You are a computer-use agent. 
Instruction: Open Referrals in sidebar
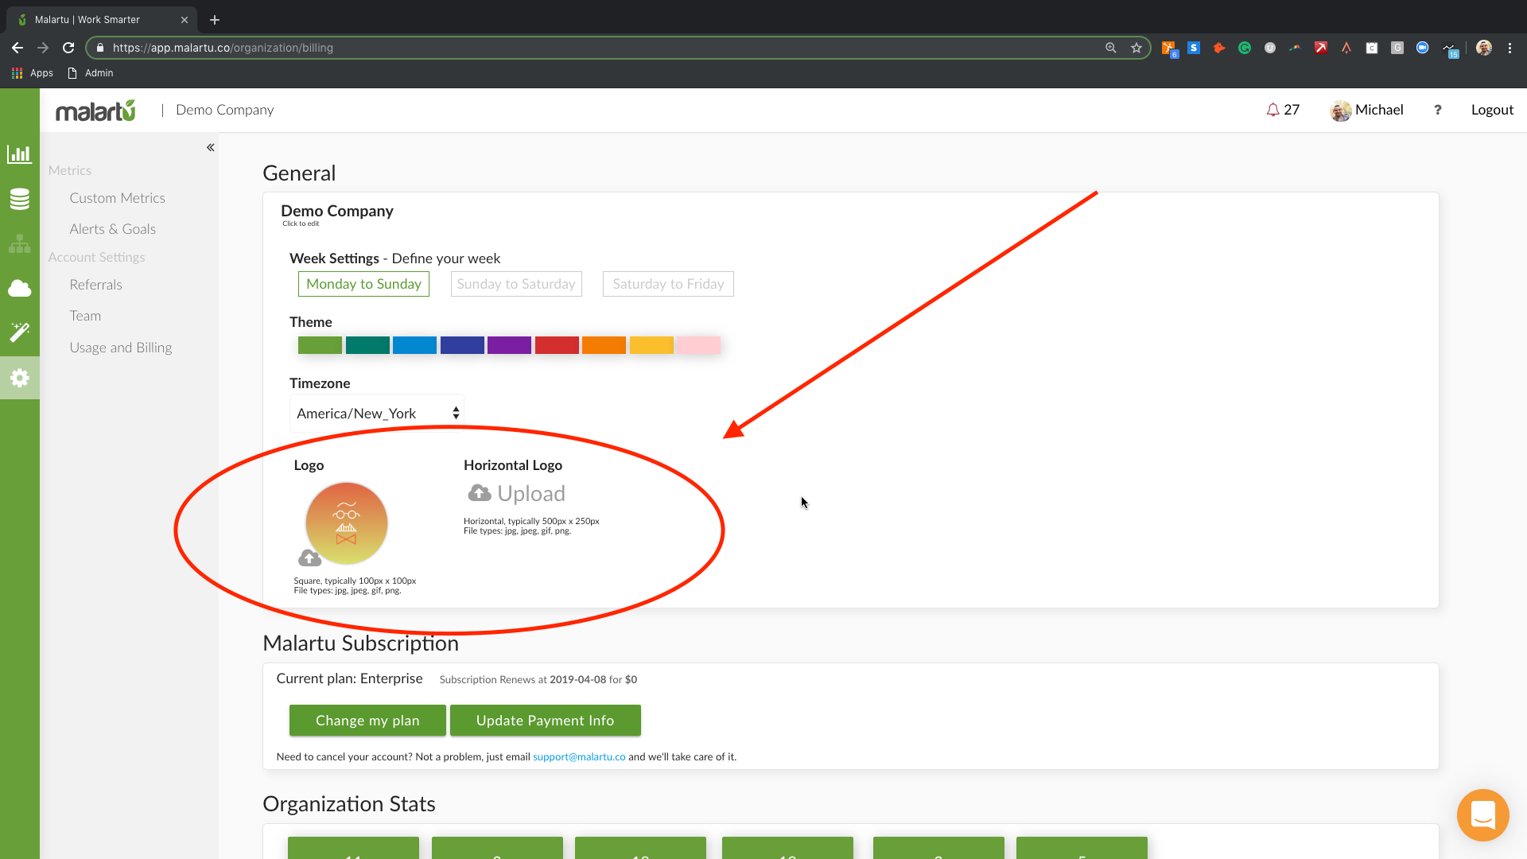tap(95, 285)
